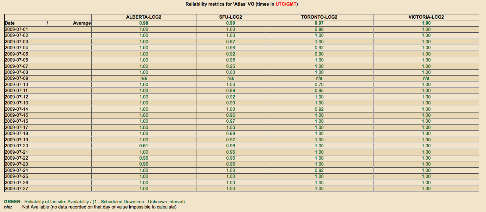
Task: Click the ALBERTA-LCG2 value 0.96 for 2009-07-22
Action: [144, 158]
